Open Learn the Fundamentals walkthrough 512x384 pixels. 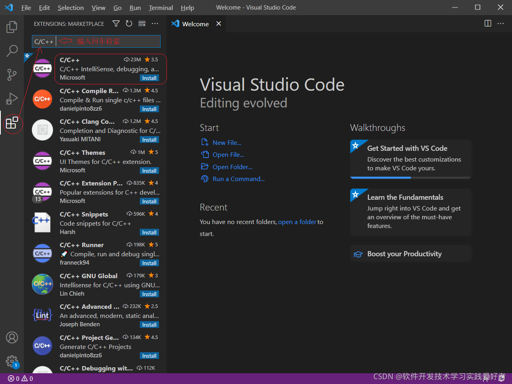pos(411,212)
